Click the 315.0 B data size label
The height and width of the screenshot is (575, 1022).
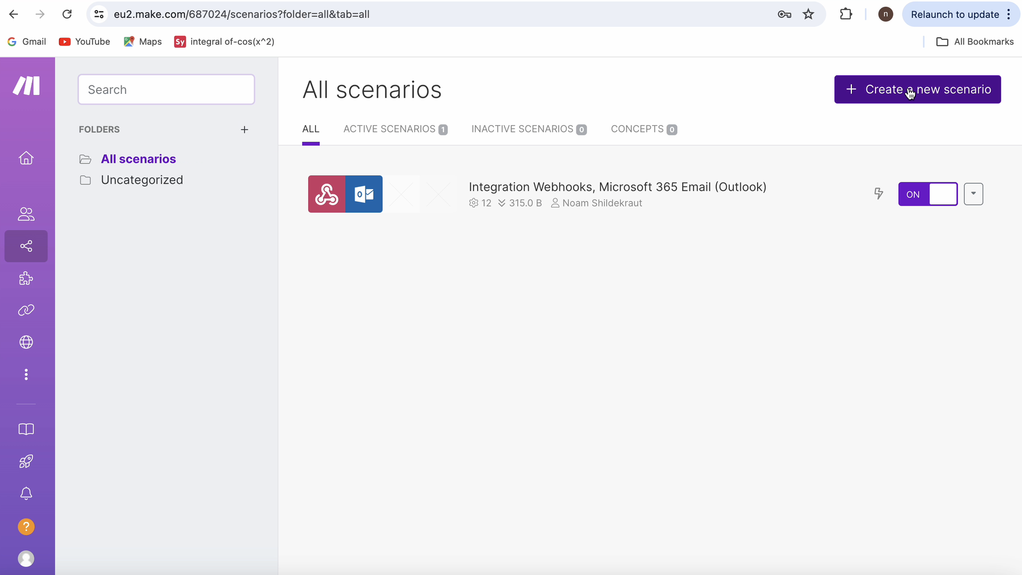pyautogui.click(x=520, y=203)
